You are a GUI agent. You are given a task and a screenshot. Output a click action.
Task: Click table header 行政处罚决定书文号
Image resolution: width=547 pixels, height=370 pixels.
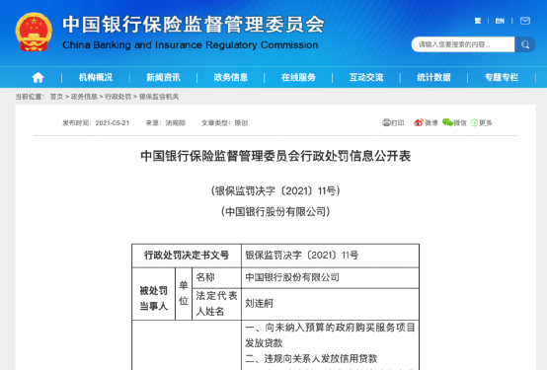187,256
